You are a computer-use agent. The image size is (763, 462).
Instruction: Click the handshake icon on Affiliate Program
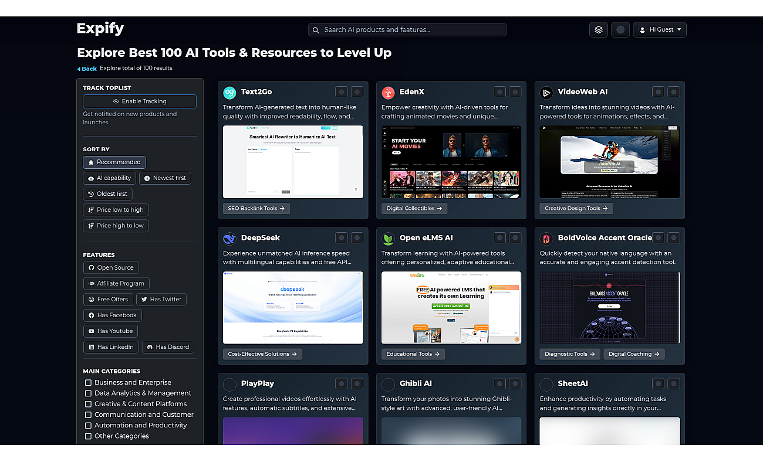click(x=91, y=284)
